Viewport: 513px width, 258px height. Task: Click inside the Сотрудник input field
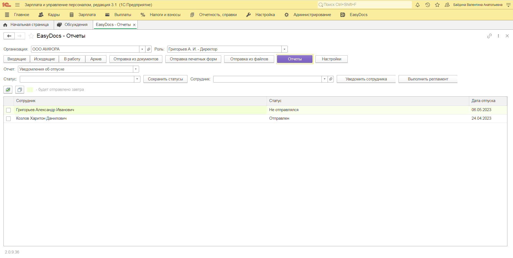point(267,79)
